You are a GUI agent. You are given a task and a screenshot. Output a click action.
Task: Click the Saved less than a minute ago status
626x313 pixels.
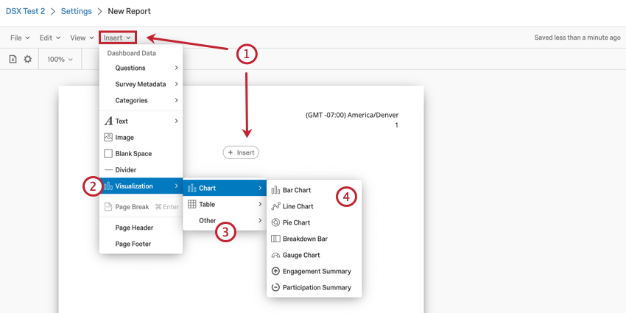577,38
